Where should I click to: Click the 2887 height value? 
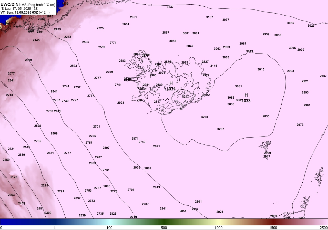pos(148,168)
